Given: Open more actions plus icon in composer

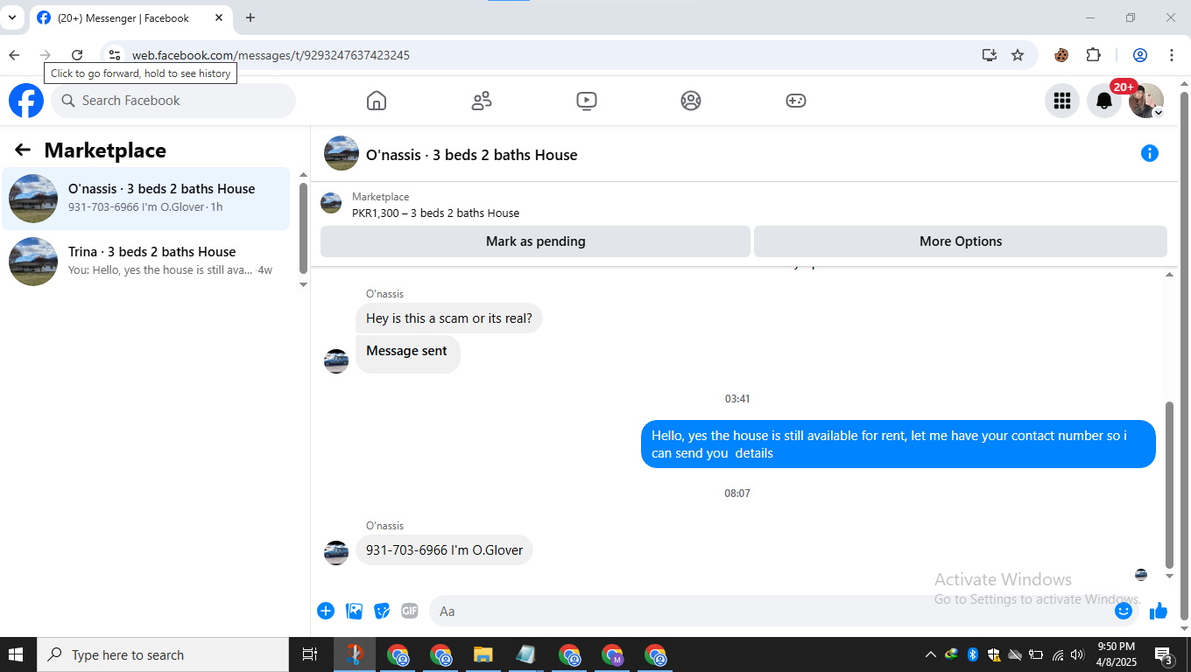Looking at the screenshot, I should (326, 611).
